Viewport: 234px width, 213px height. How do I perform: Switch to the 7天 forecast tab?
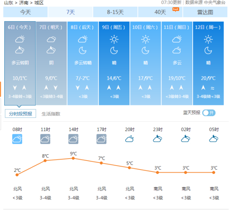71,12
